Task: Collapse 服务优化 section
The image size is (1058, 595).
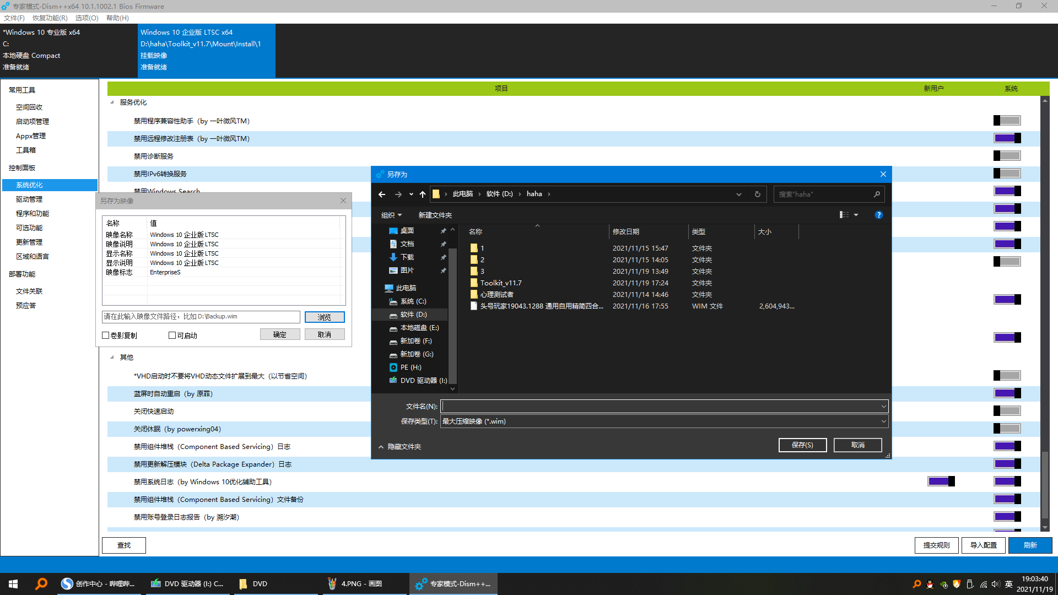Action: (112, 102)
